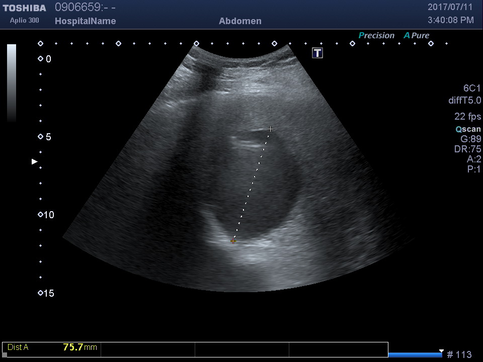Viewport: 483px width, 362px height.
Task: Click the TOSHIBA logo
Action: [x=24, y=8]
